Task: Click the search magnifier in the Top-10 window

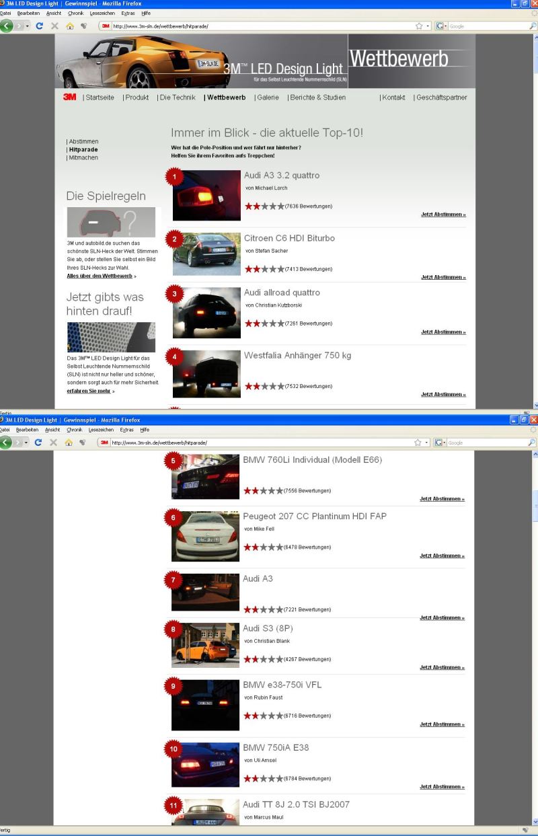Action: coord(533,26)
